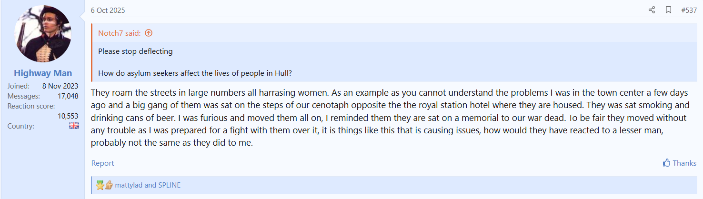Click the thumbs-up reaction icon beside mattylad
The image size is (703, 199).
pos(109,185)
